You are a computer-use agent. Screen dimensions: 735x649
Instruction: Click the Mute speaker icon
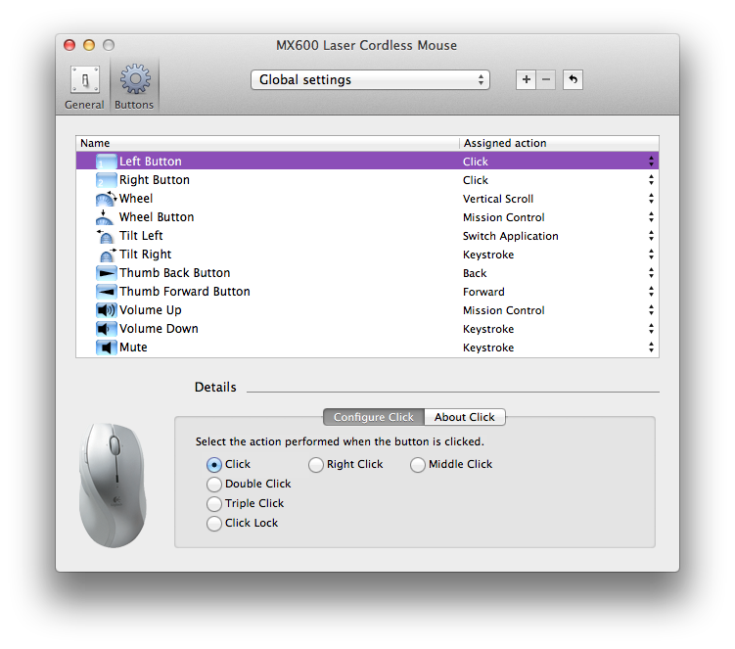click(x=106, y=348)
